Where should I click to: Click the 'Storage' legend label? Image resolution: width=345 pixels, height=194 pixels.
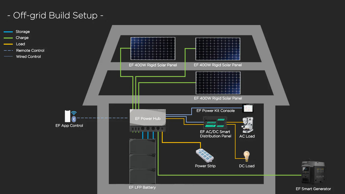(x=23, y=32)
